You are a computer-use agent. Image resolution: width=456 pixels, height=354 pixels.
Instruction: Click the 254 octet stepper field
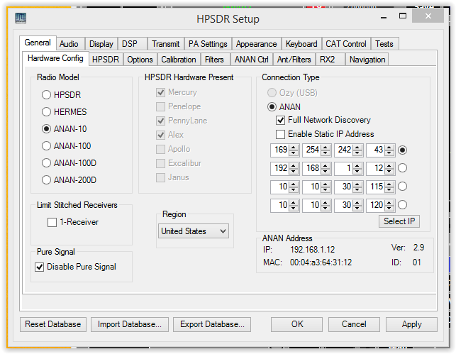(x=317, y=150)
